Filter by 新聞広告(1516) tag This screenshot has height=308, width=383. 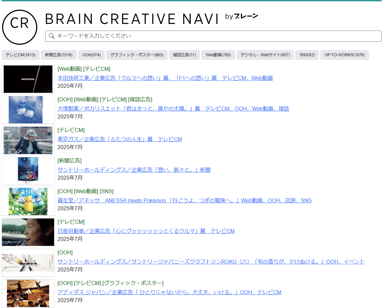click(59, 55)
